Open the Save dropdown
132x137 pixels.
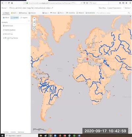[x=46, y=13]
